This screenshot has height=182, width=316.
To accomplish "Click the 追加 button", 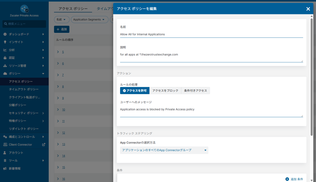I will click(x=62, y=29).
